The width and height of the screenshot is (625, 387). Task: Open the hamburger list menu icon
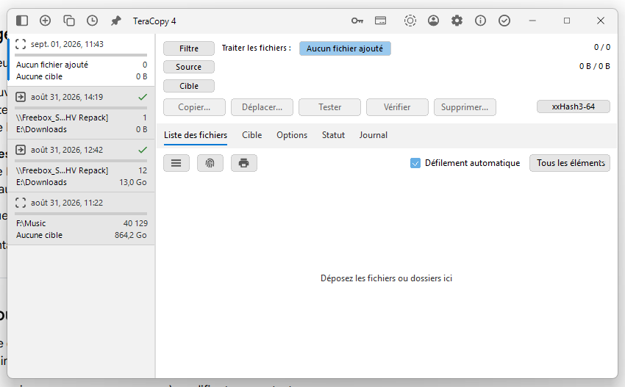click(176, 163)
